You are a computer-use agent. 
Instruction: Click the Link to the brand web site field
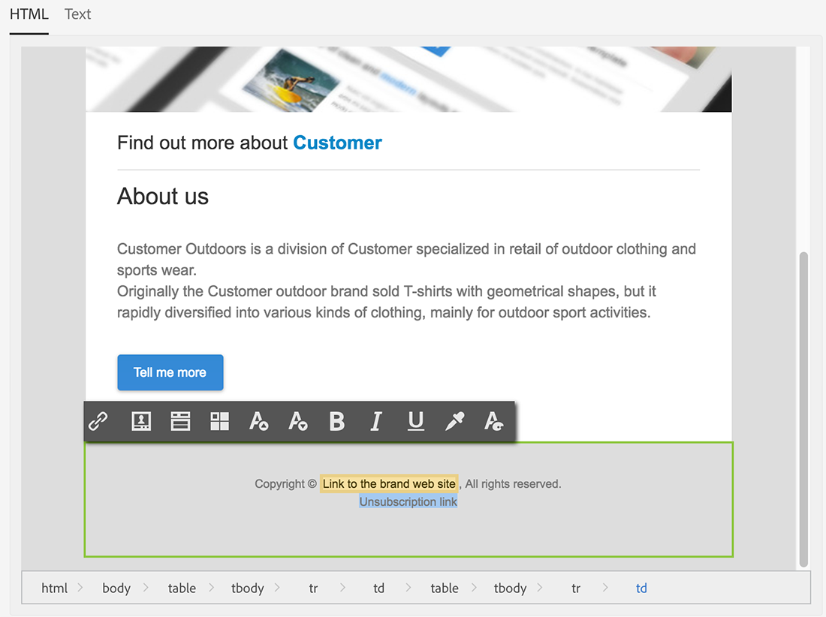click(389, 483)
